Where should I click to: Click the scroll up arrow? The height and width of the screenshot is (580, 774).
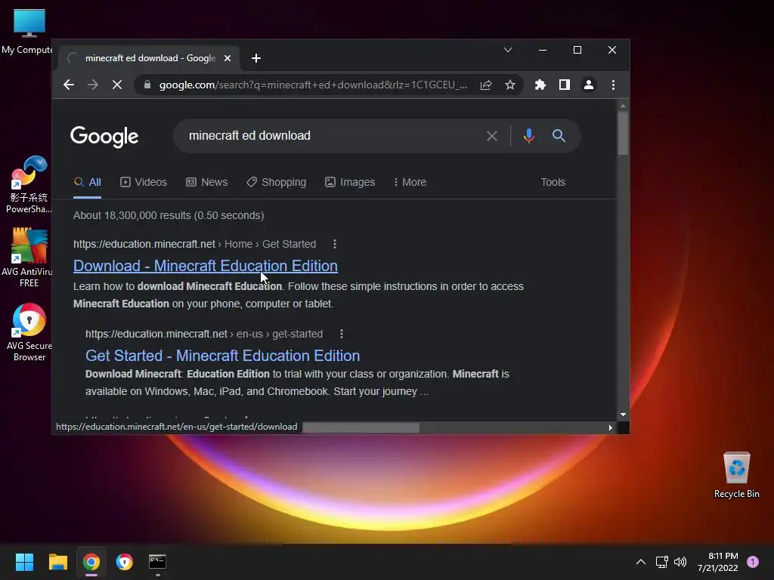click(x=623, y=106)
